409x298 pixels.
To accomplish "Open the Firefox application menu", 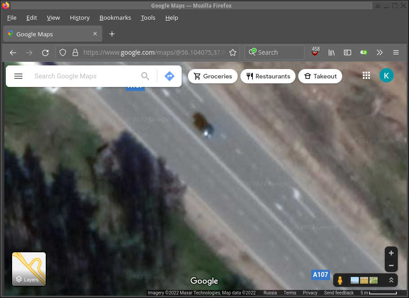I will pos(396,52).
